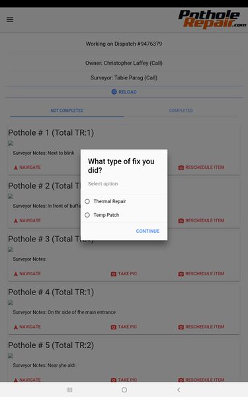Open the hamburger menu

click(x=10, y=19)
